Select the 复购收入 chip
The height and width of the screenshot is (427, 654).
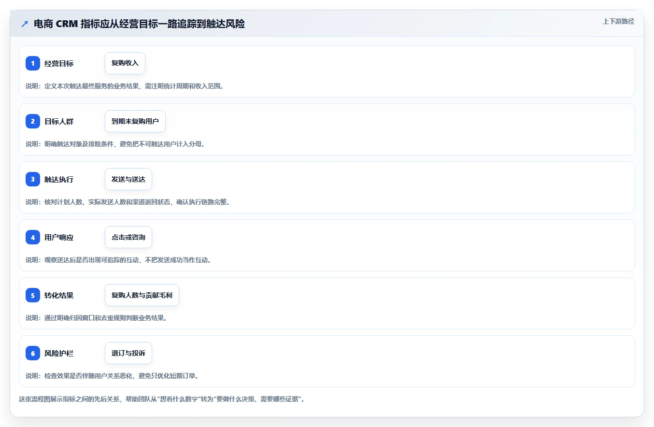(x=125, y=63)
